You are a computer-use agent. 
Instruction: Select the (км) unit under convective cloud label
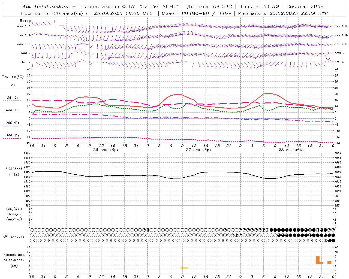14,265
